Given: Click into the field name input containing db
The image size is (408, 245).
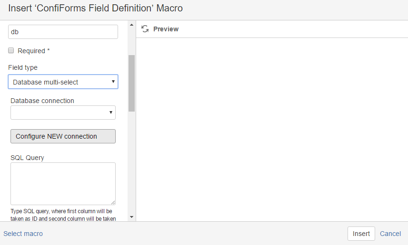Looking at the screenshot, I should 63,32.
